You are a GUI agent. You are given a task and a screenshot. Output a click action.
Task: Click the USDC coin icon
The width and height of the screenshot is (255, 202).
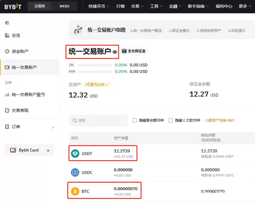point(75,172)
